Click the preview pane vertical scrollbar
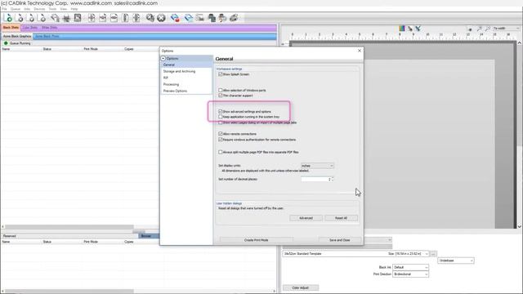Screen dimensions: 523x294 click(x=520, y=134)
